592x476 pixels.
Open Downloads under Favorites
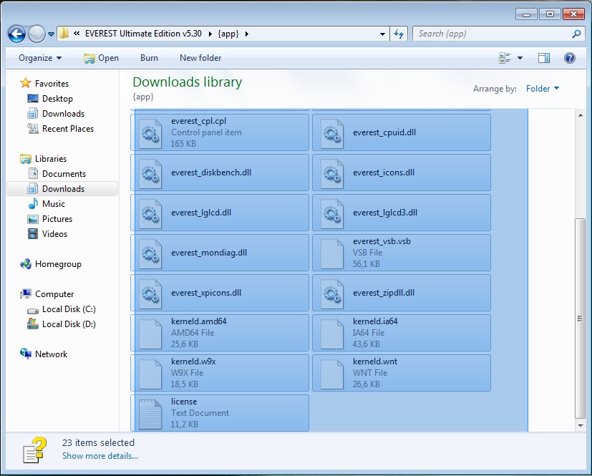click(64, 114)
